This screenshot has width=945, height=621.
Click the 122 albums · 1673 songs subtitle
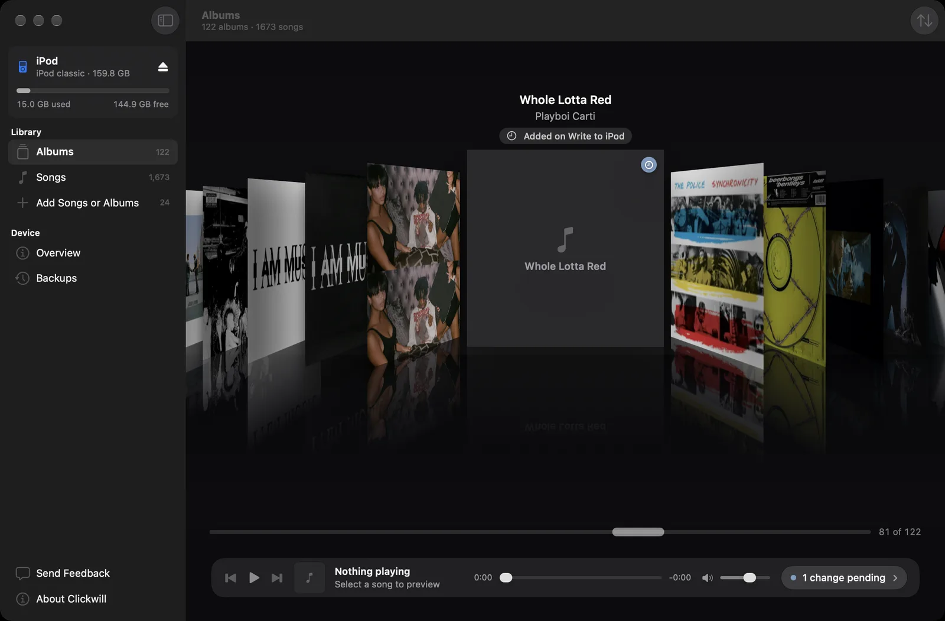click(252, 27)
